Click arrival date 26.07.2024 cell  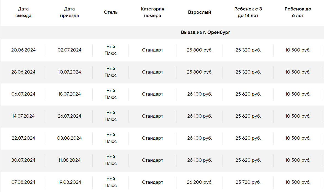click(69, 116)
